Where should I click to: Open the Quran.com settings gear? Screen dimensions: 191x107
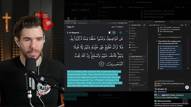121,33
